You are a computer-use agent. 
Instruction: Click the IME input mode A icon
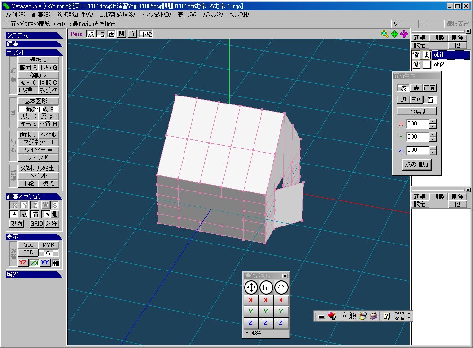[344, 316]
